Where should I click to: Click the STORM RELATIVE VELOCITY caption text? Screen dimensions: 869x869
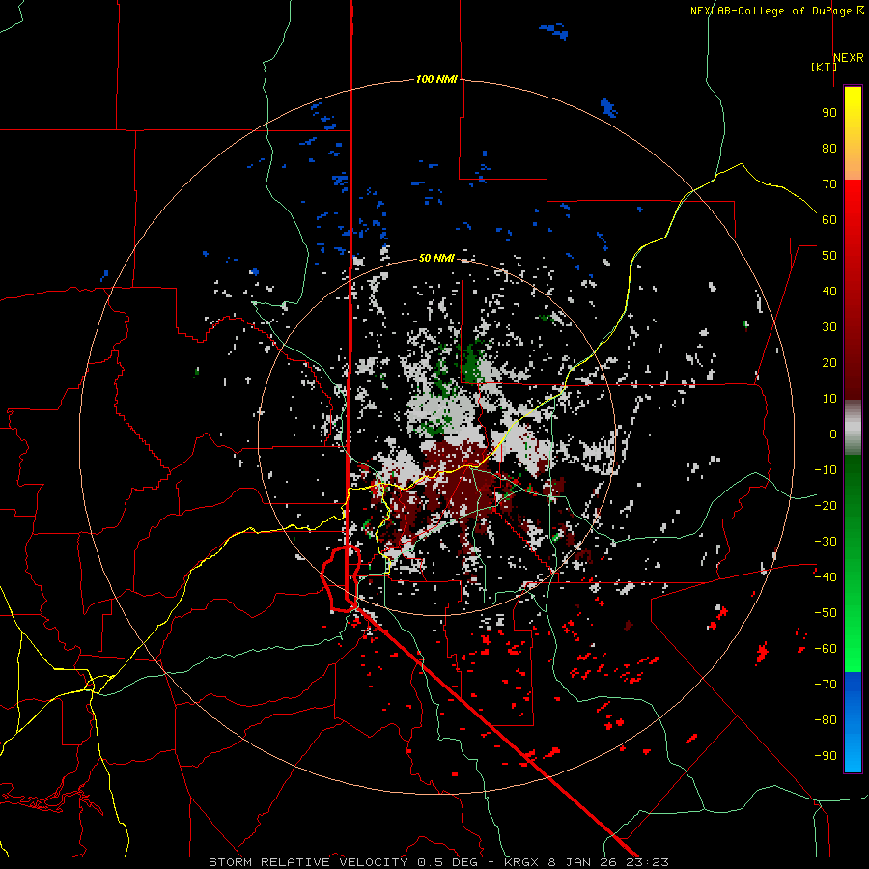click(438, 862)
